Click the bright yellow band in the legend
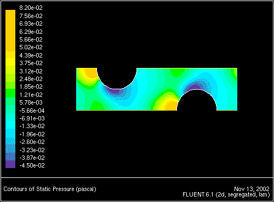 10,62
